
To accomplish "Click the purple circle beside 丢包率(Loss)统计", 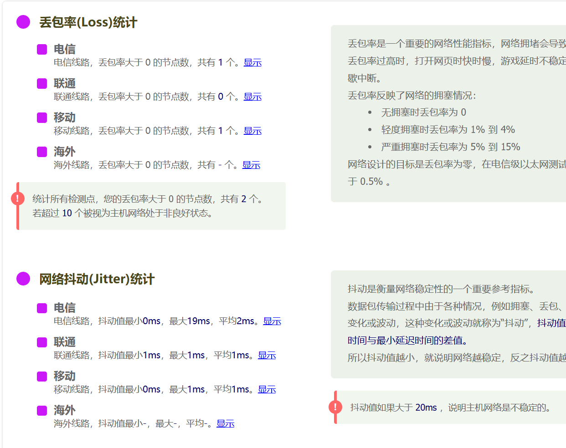I will (x=23, y=22).
